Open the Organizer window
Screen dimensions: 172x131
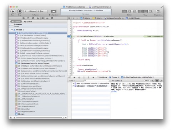tap(158, 11)
